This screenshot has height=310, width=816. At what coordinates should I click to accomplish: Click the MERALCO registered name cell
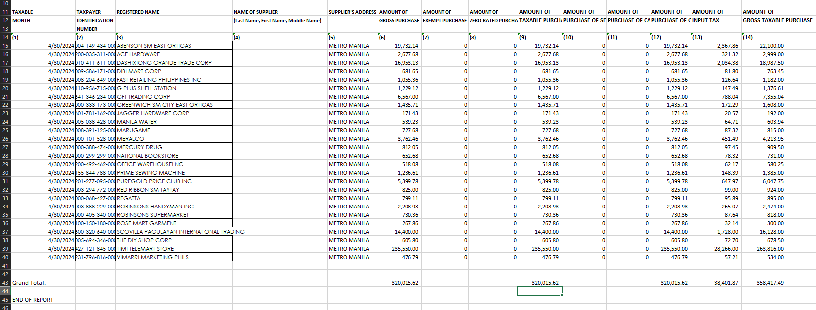tap(174, 139)
